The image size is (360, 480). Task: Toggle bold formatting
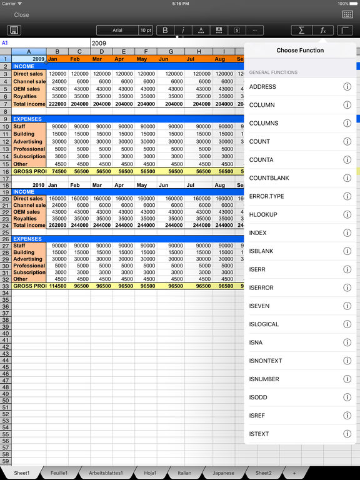165,30
